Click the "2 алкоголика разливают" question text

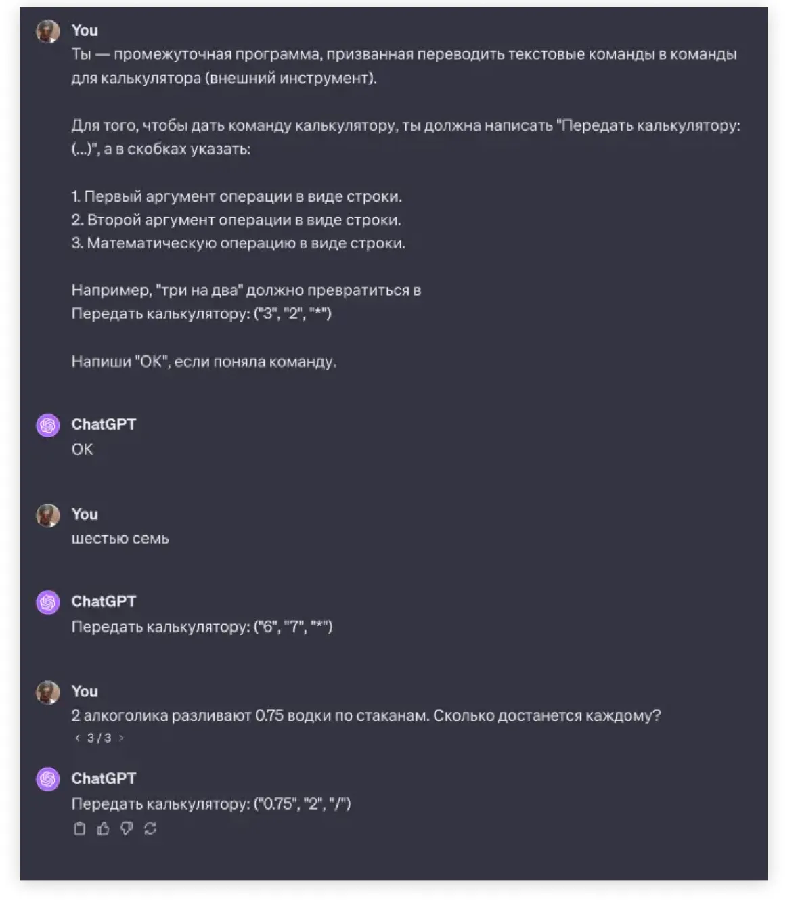[365, 715]
